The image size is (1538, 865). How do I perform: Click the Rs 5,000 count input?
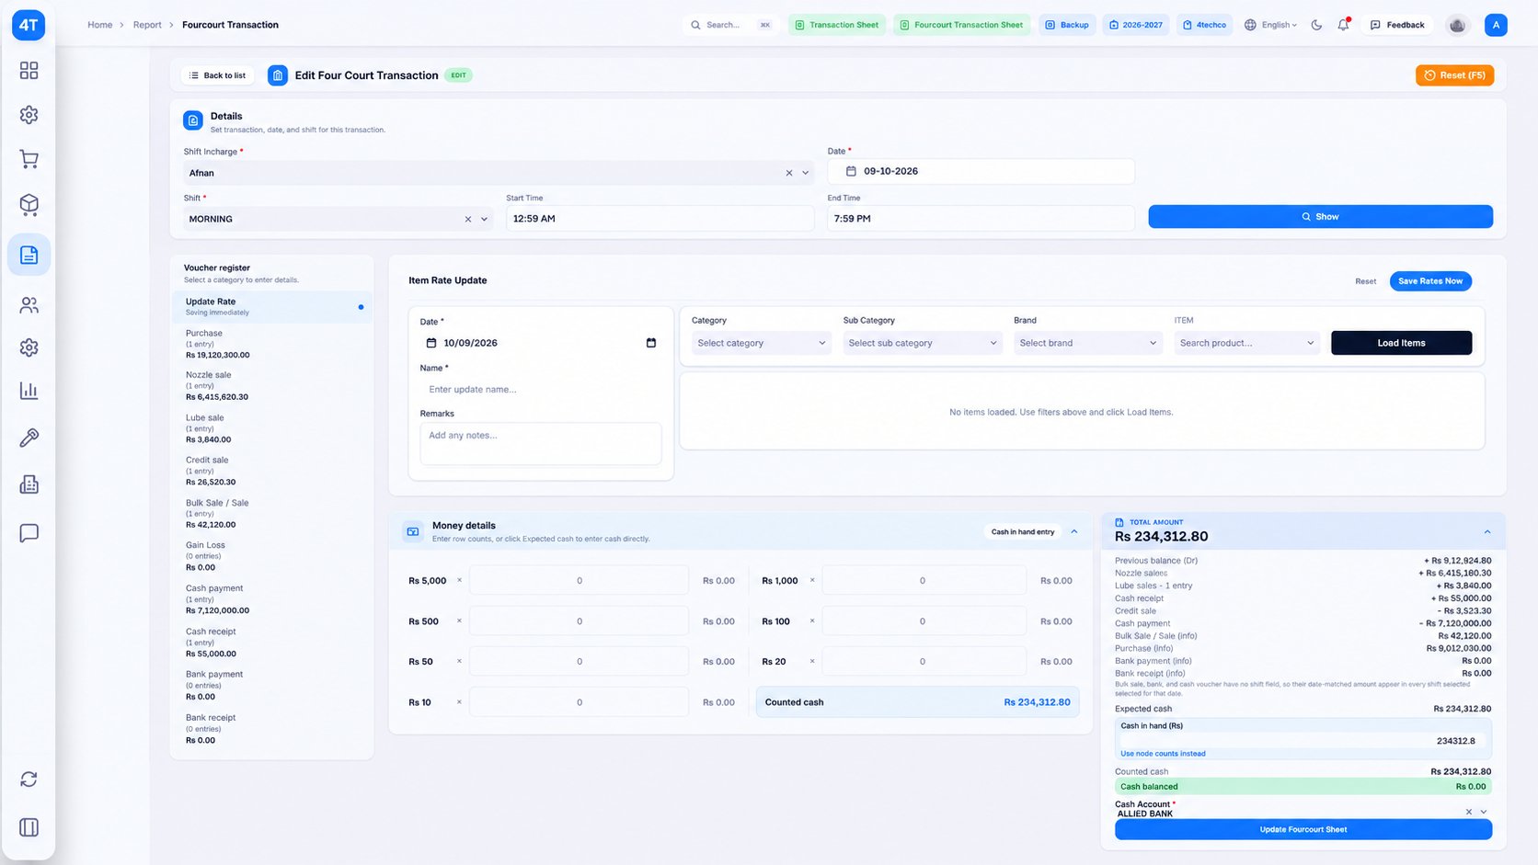[579, 581]
